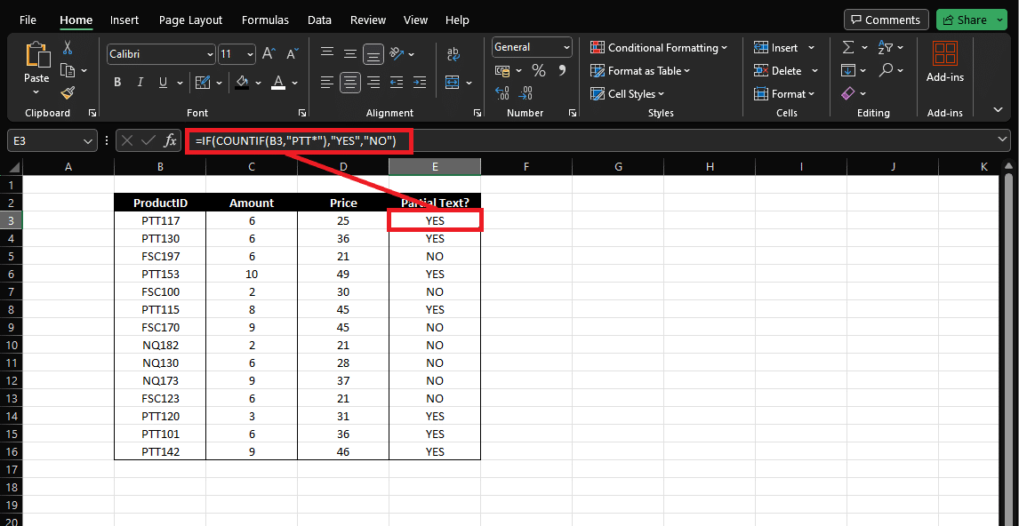Click the Share button
This screenshot has width=1019, height=526.
967,19
